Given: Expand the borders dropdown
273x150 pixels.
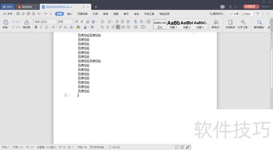Looking at the screenshot, I should [146, 27].
